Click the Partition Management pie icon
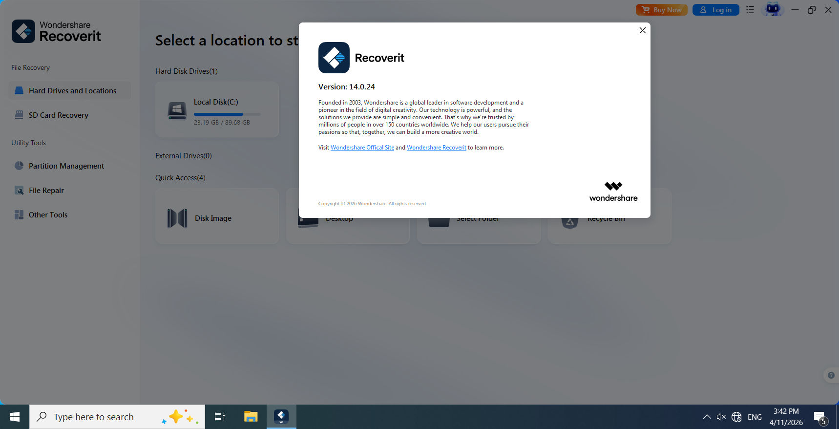Viewport: 839px width, 429px height. pos(19,166)
